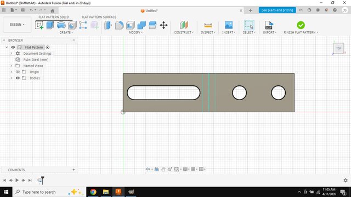Click the Look At icon in navigation bar
This screenshot has height=197, width=351.
pyautogui.click(x=156, y=169)
